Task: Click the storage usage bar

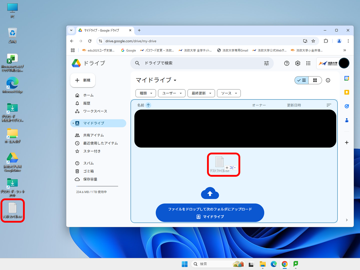Action: click(97, 186)
